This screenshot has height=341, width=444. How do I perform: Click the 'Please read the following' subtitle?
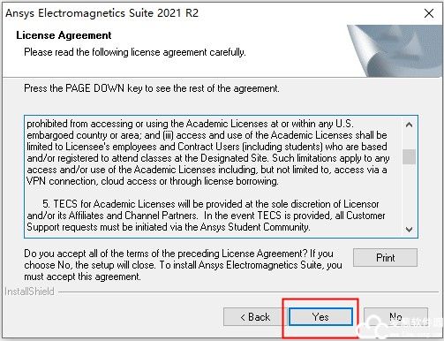pos(135,52)
